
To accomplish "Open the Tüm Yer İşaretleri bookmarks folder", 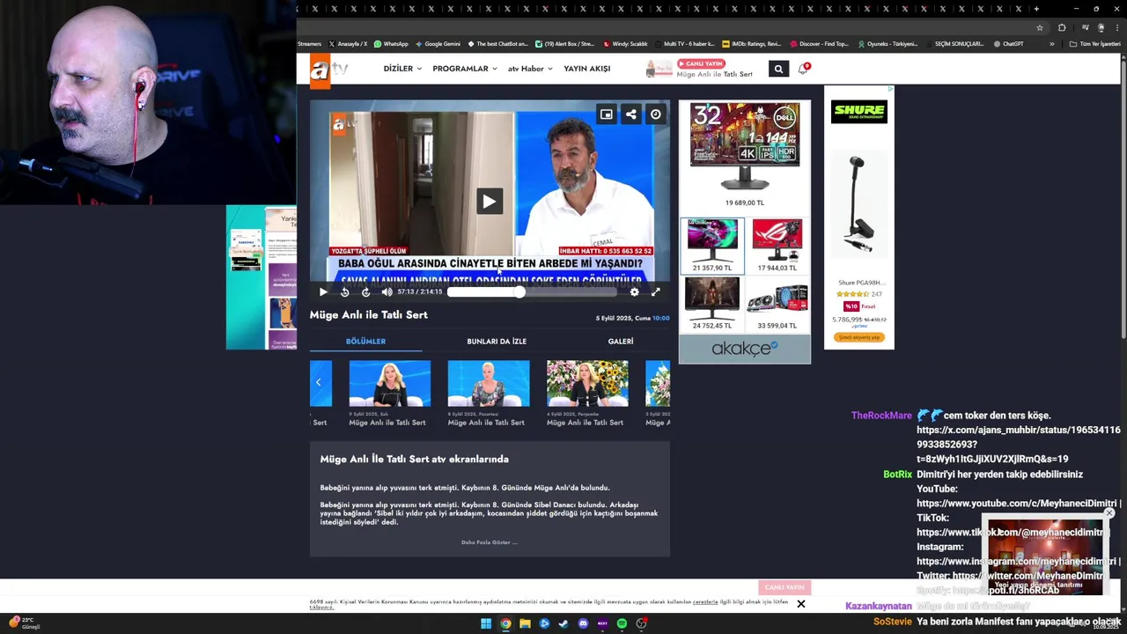I will pos(1095,44).
